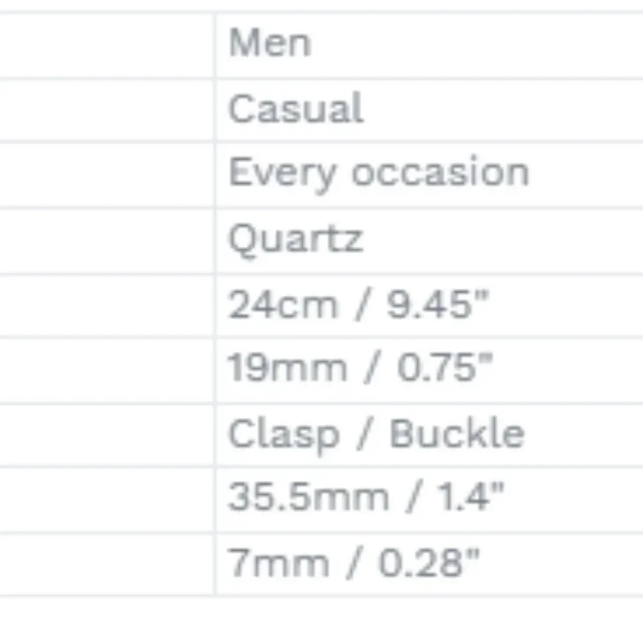Click the "Every occasion" cell
643x643 pixels.
point(429,175)
